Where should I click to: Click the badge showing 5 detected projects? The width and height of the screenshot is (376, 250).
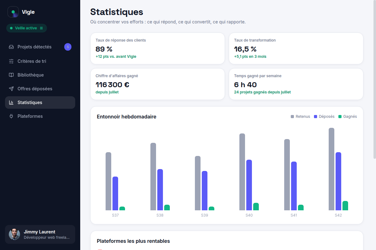tap(68, 47)
